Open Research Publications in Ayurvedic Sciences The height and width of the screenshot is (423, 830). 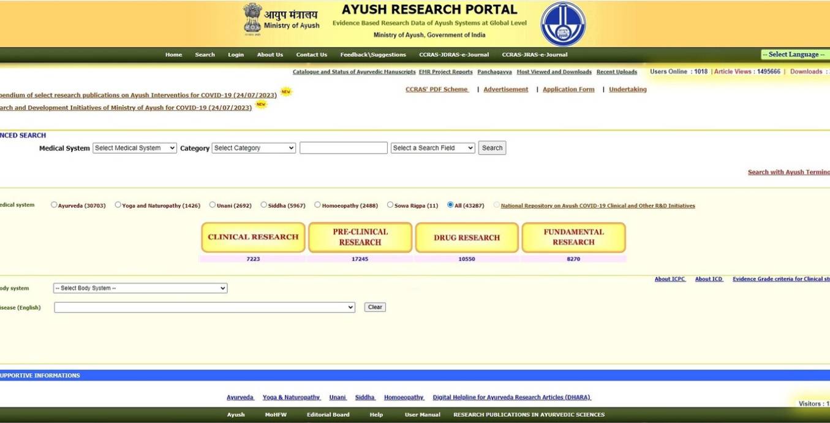click(x=529, y=415)
